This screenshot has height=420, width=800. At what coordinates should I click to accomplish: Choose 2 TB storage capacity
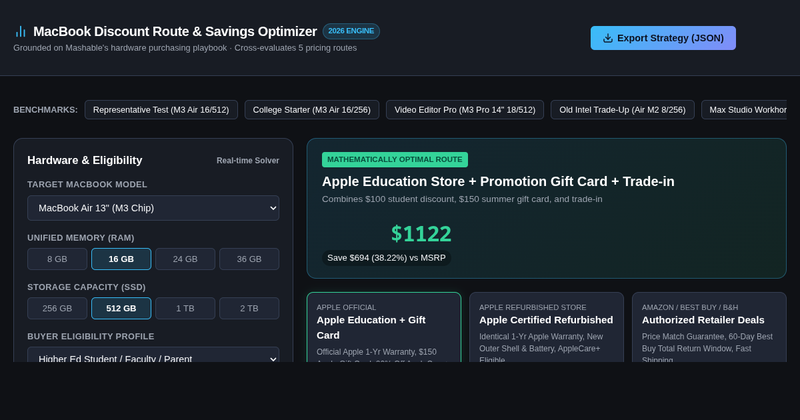tap(249, 309)
